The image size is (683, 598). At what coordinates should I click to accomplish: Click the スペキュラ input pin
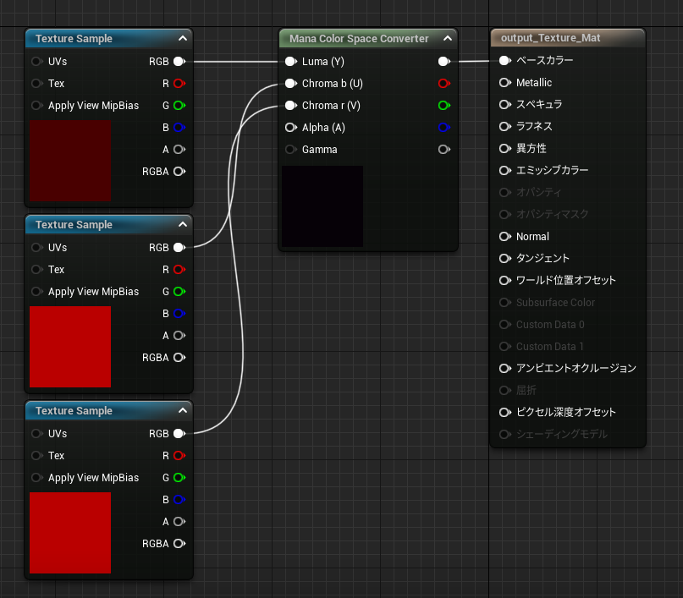click(x=505, y=104)
